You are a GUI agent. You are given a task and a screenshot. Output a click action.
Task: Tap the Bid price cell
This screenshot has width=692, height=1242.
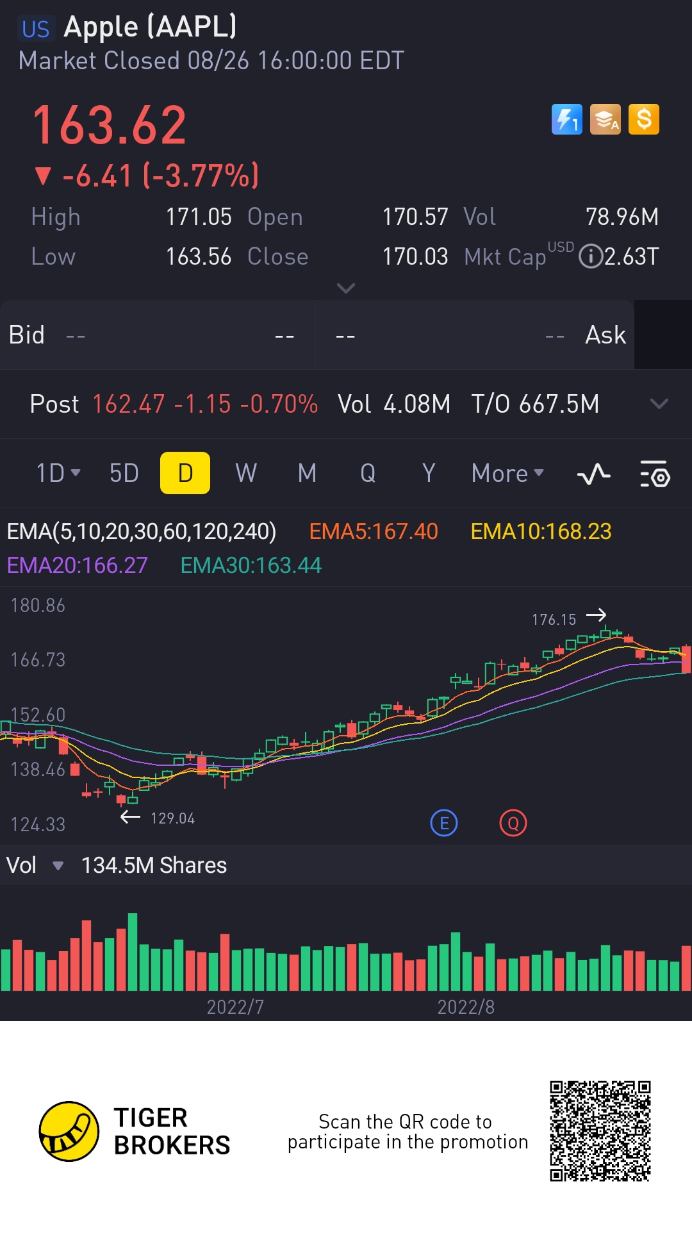[157, 335]
